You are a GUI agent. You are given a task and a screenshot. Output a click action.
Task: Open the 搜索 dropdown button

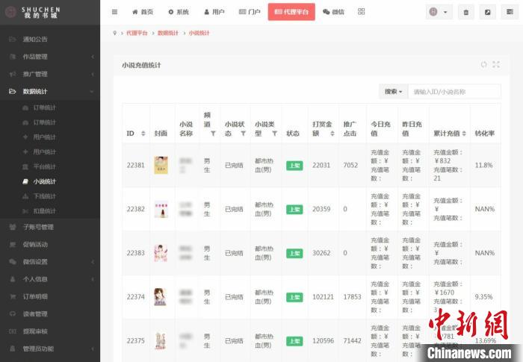pos(393,92)
